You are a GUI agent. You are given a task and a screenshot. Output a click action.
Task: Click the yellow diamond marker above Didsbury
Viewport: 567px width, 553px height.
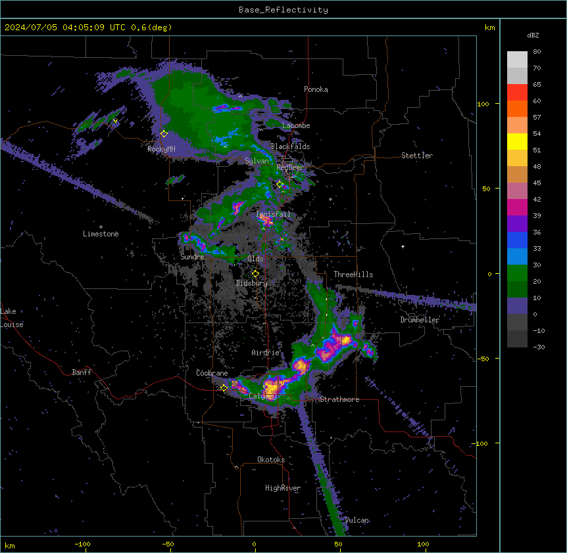[x=256, y=274]
